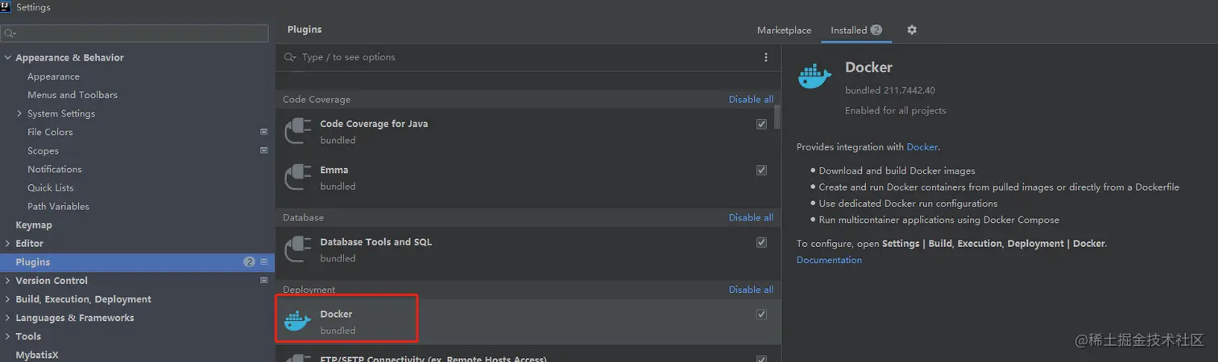Expand the Version Control section
Viewport: 1218px width, 362px height.
click(8, 281)
